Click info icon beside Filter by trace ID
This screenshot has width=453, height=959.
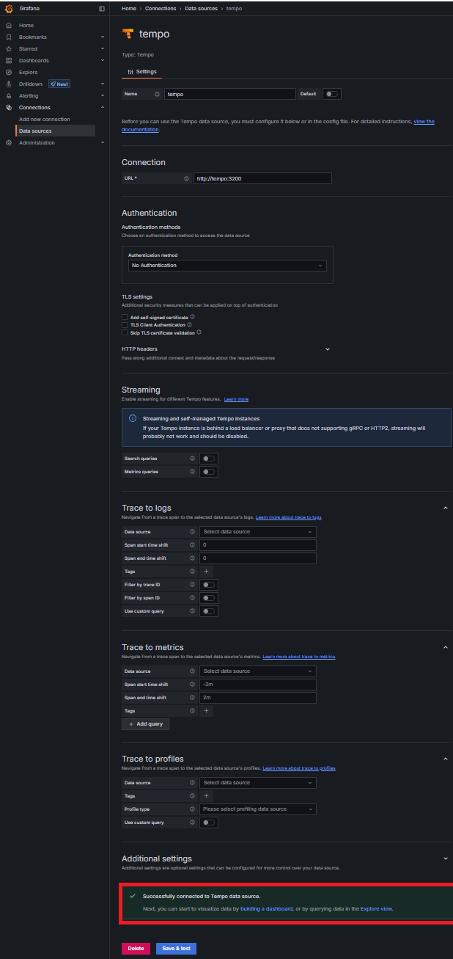click(192, 585)
